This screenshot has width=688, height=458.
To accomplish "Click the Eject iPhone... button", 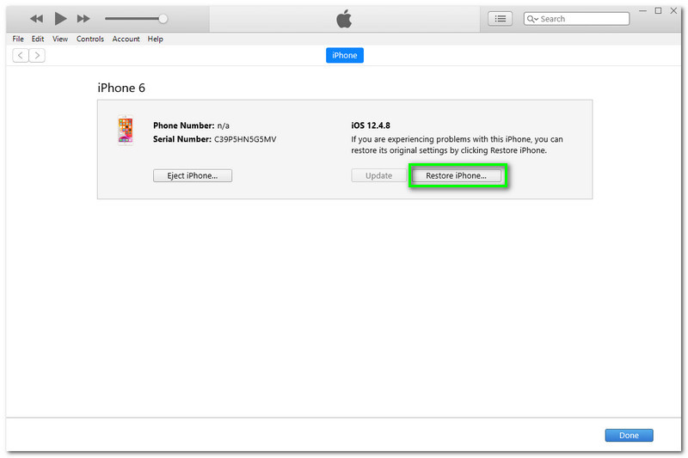I will [x=193, y=175].
